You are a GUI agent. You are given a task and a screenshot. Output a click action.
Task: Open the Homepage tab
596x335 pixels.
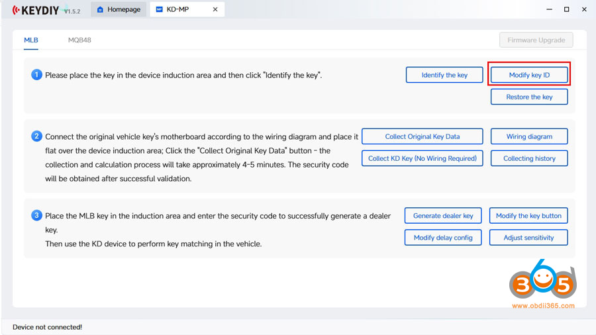click(119, 10)
